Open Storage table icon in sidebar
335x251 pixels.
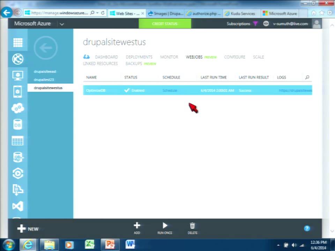[18, 141]
